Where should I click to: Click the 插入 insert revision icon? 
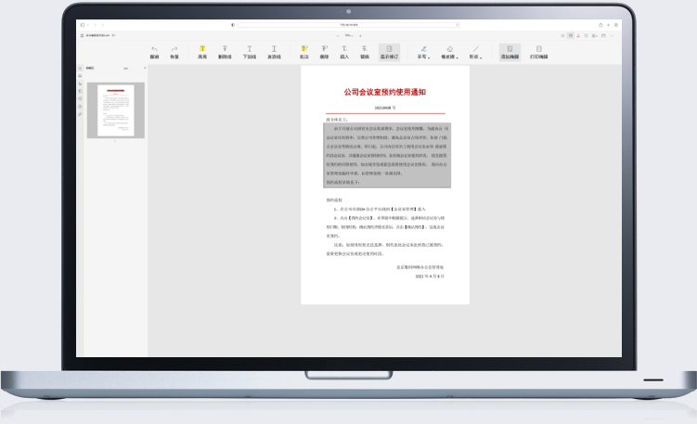pyautogui.click(x=344, y=51)
